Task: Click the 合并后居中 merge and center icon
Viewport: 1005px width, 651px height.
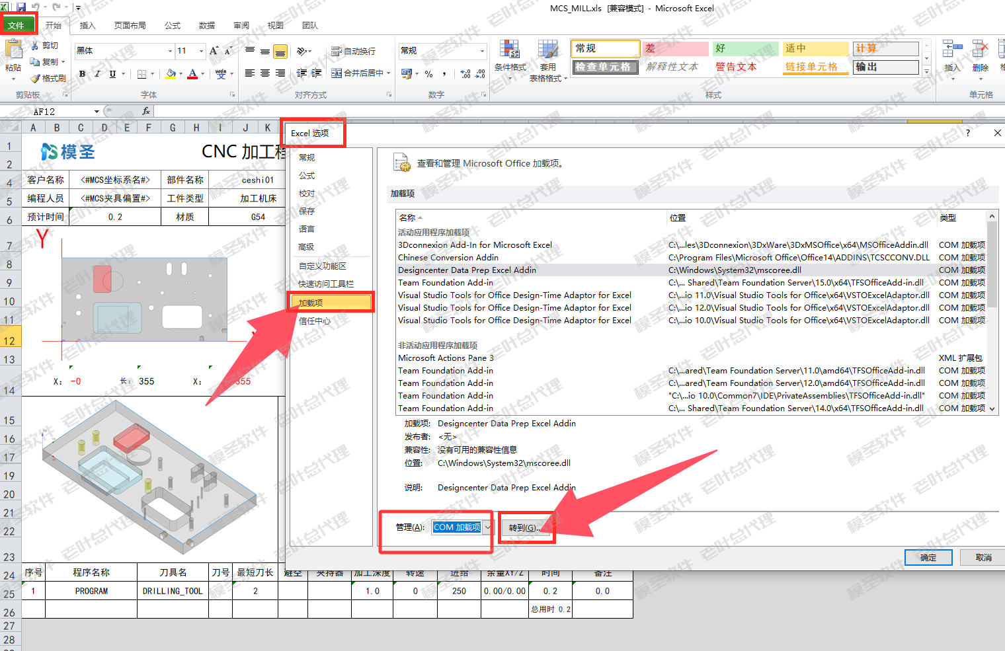Action: point(360,73)
